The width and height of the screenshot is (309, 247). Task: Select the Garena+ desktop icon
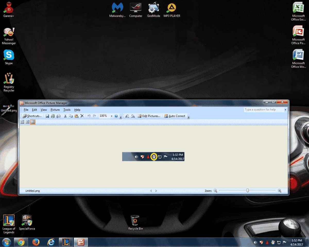9,10
